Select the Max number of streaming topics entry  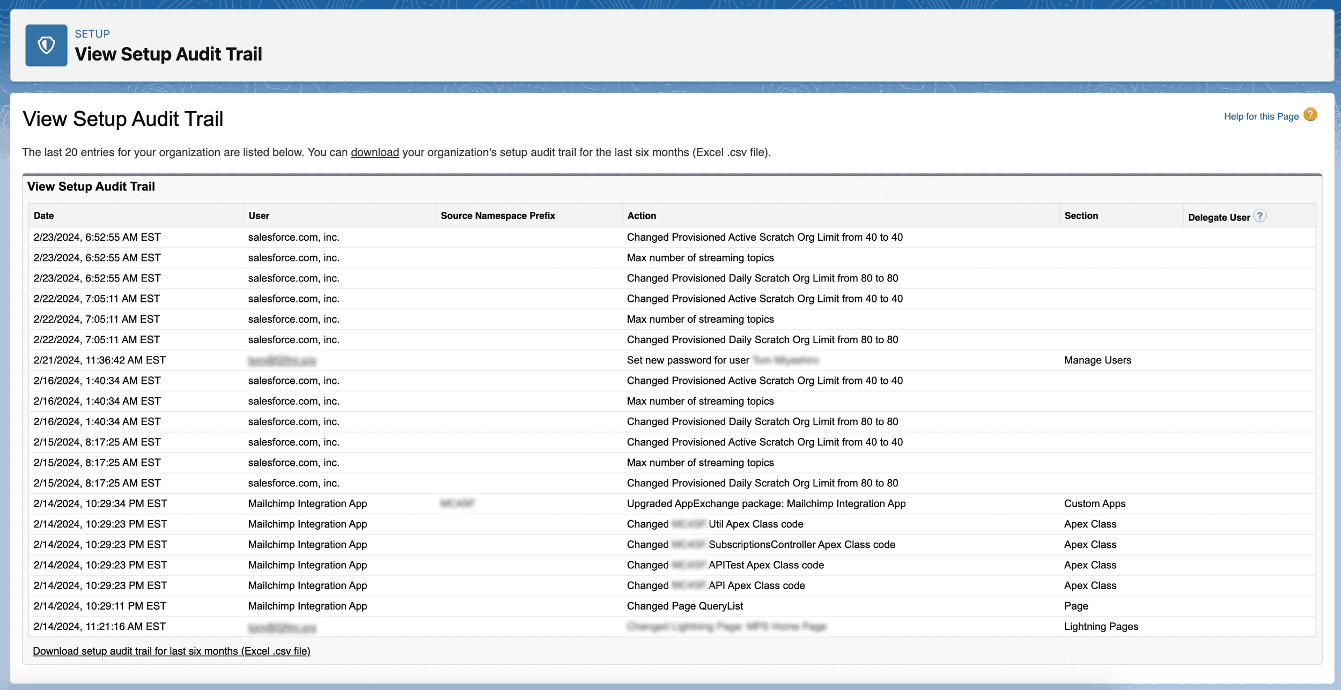tap(700, 257)
